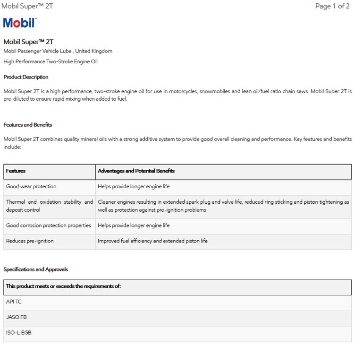Click the API TC specification row
This screenshot has height=347, width=354.
click(x=177, y=302)
